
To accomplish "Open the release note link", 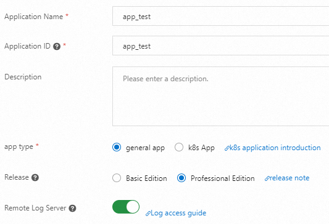I will pyautogui.click(x=289, y=178).
